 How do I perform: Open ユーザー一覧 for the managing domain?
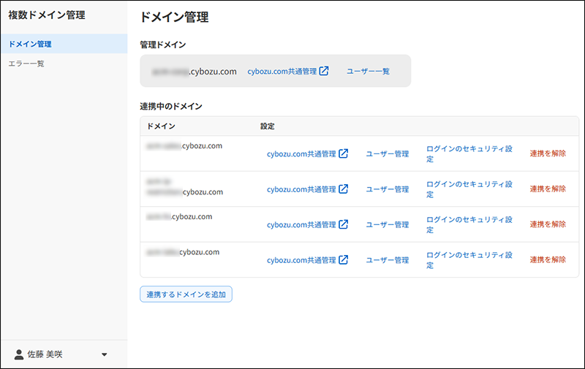tap(369, 71)
